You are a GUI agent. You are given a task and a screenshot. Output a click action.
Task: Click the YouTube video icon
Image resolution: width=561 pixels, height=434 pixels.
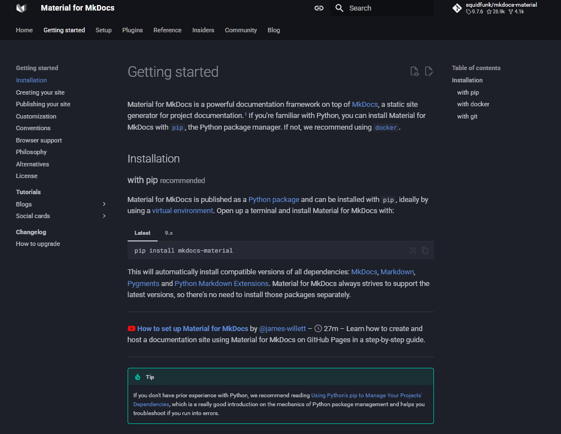pos(131,328)
